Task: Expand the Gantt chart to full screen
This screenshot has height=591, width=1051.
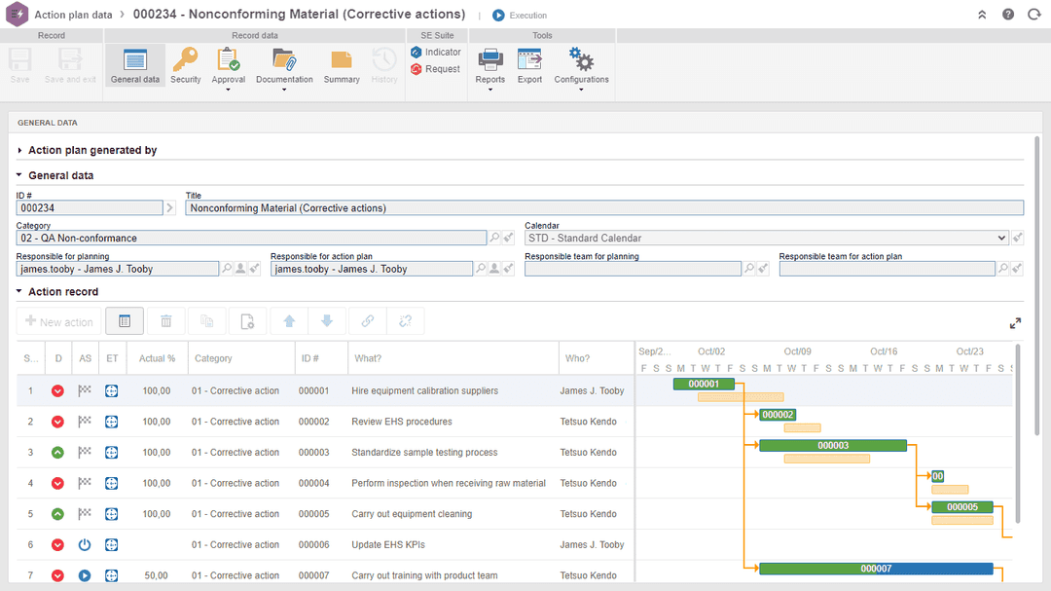Action: 1015,323
